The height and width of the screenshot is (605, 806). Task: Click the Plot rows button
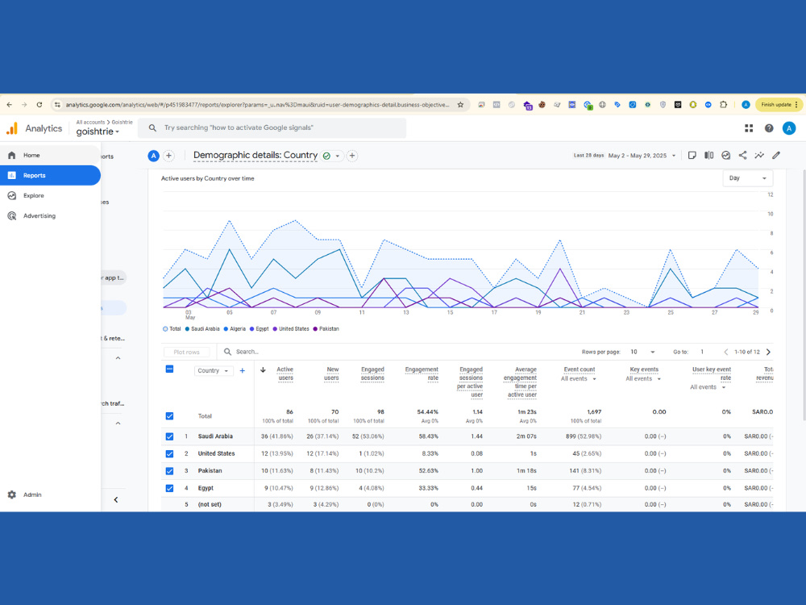187,352
